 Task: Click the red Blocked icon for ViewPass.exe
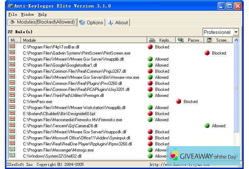click(179, 102)
